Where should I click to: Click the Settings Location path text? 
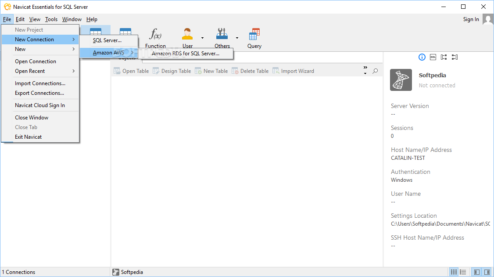click(x=440, y=224)
